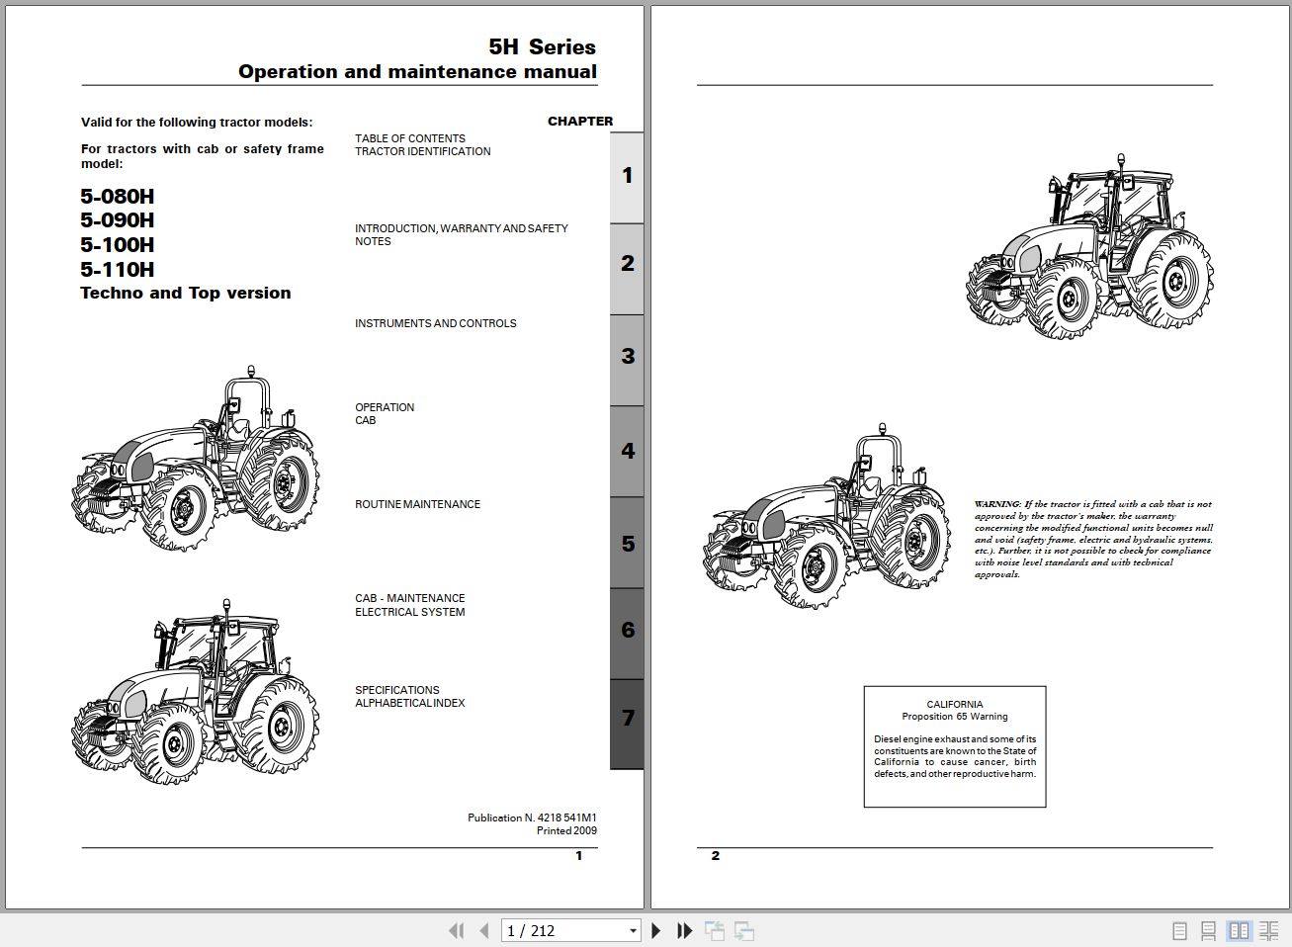Switch to continuous page layout
The width and height of the screenshot is (1292, 947).
[x=1208, y=930]
